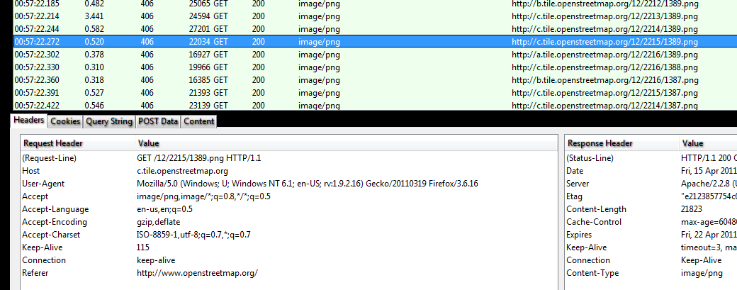Open the Cookies tab
This screenshot has width=737, height=290.
(x=65, y=121)
